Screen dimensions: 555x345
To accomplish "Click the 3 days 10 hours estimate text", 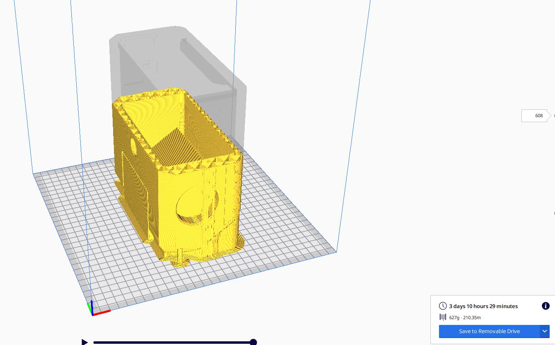I will click(x=483, y=306).
